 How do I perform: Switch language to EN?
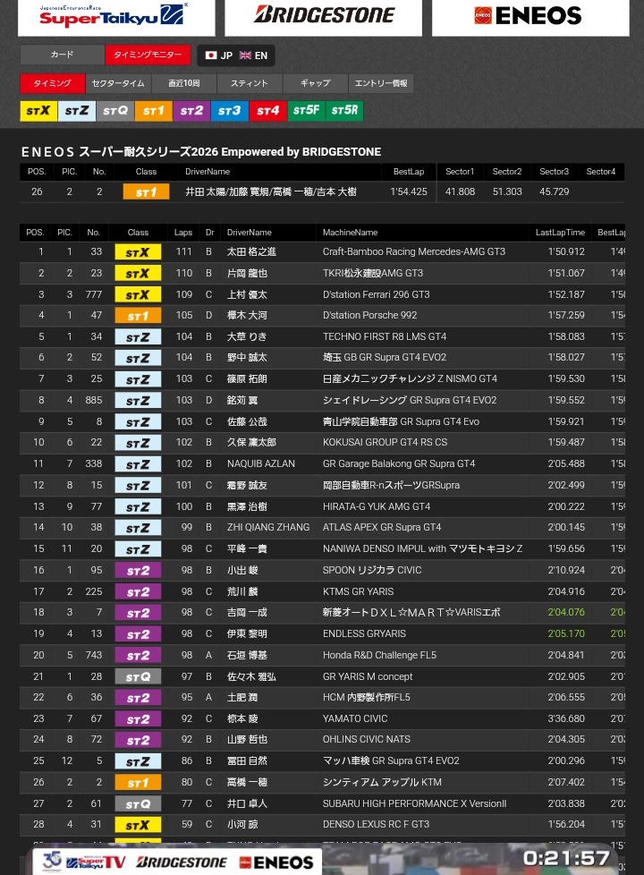coord(254,55)
